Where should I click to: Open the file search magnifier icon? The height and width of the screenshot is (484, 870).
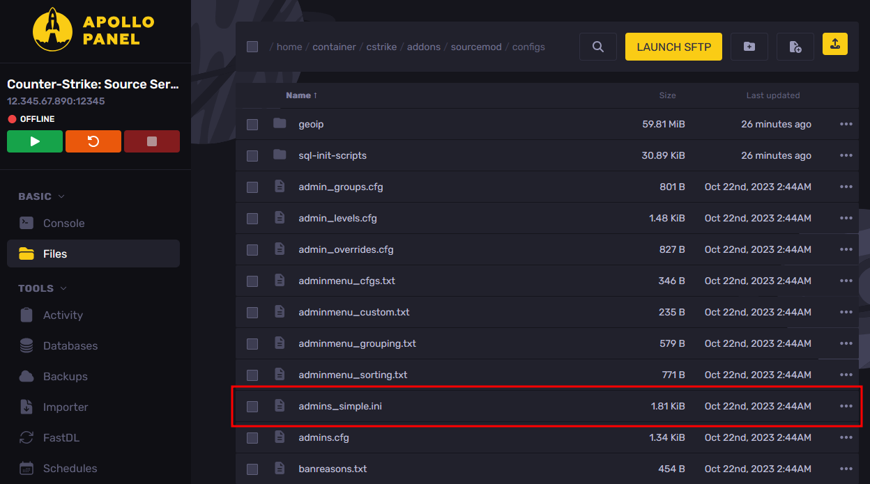[x=598, y=47]
